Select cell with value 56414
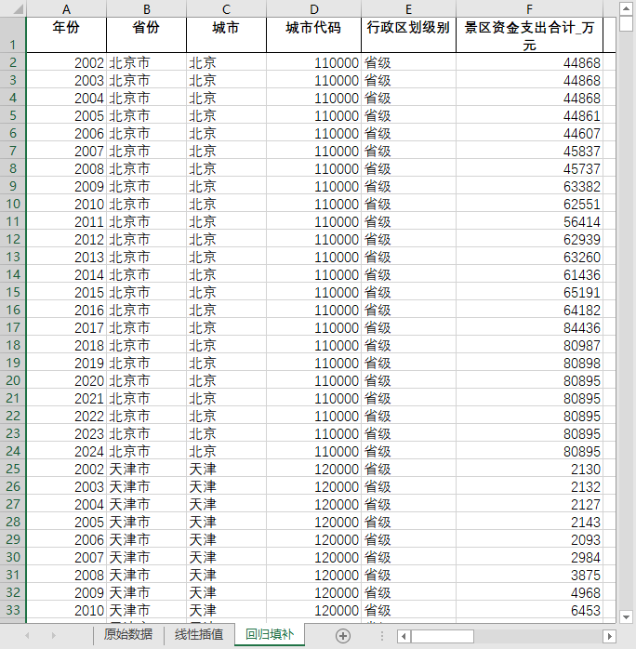Viewport: 636px width, 649px height. pyautogui.click(x=530, y=222)
